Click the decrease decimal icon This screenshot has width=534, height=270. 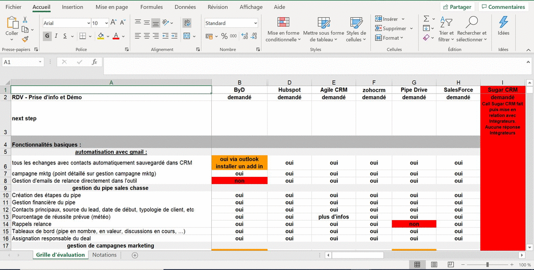point(254,36)
